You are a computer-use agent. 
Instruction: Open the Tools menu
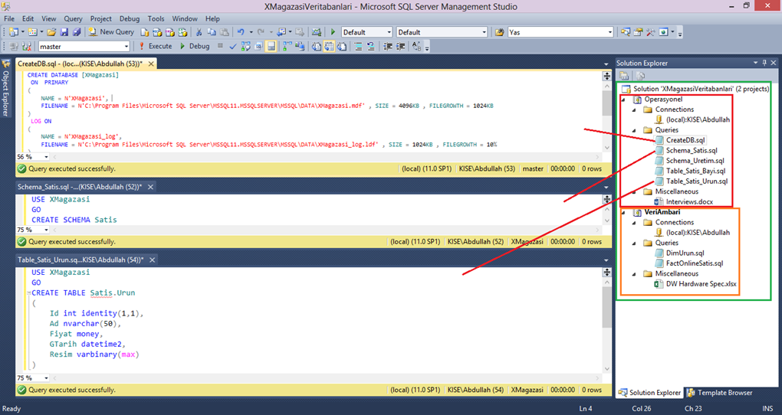[156, 18]
